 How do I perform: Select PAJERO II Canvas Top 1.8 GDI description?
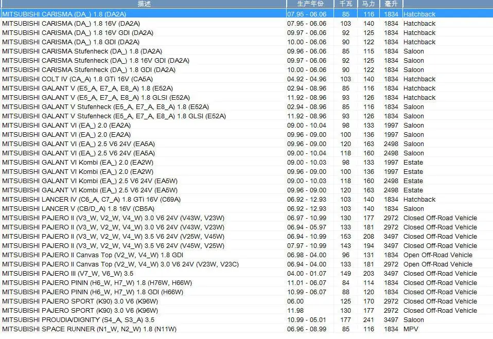93,255
